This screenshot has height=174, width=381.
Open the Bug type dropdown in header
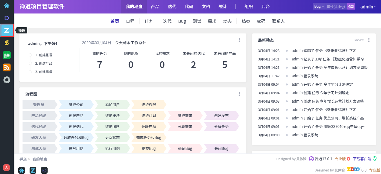click(x=319, y=6)
